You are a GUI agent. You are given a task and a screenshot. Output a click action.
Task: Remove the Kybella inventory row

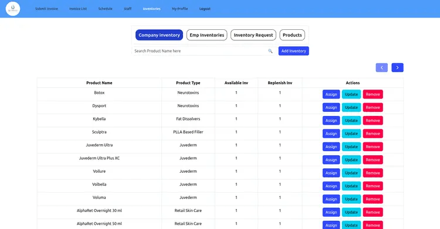coord(373,121)
